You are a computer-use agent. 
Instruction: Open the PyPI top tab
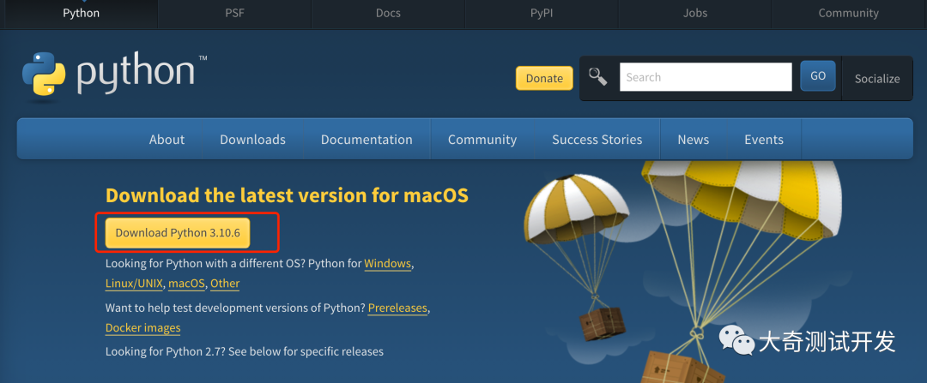point(542,13)
